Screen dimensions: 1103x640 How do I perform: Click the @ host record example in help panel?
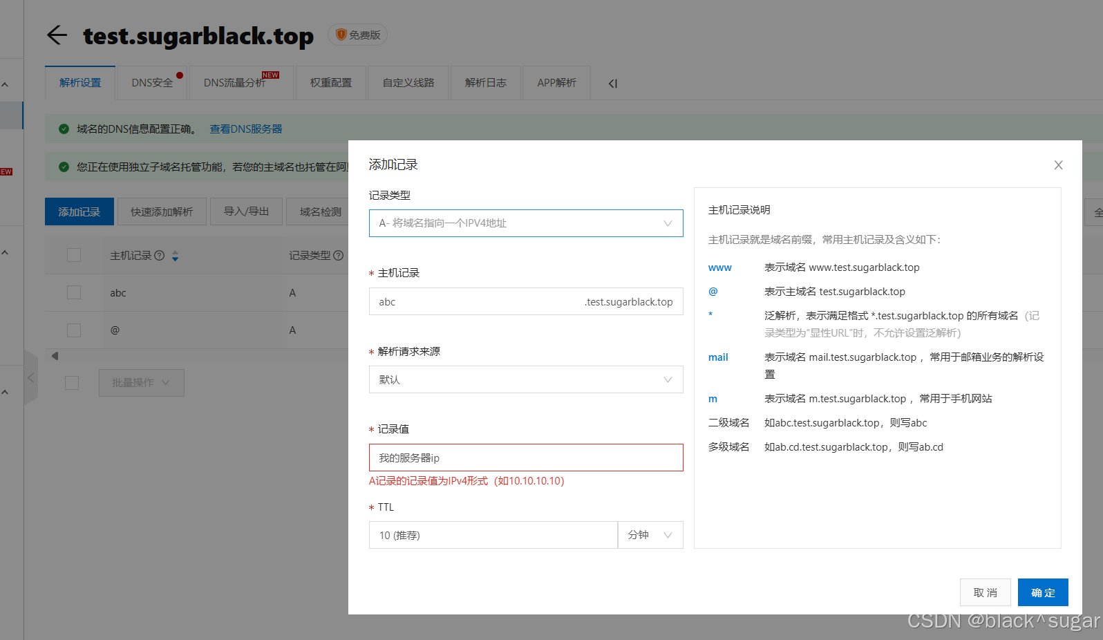[x=713, y=292]
